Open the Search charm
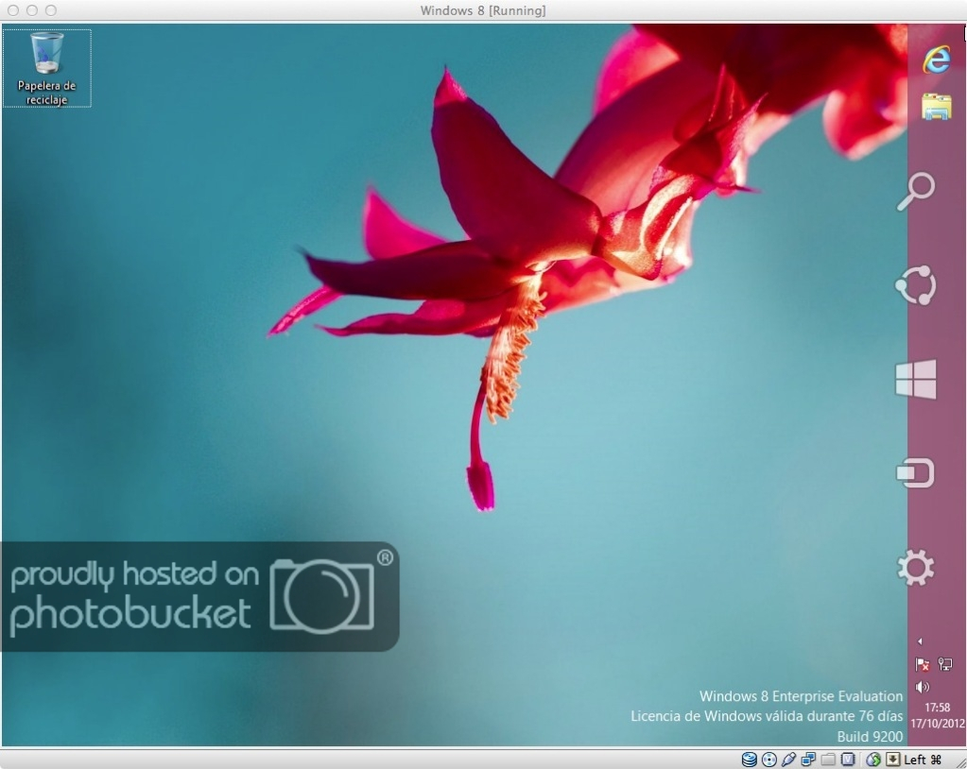 point(916,192)
